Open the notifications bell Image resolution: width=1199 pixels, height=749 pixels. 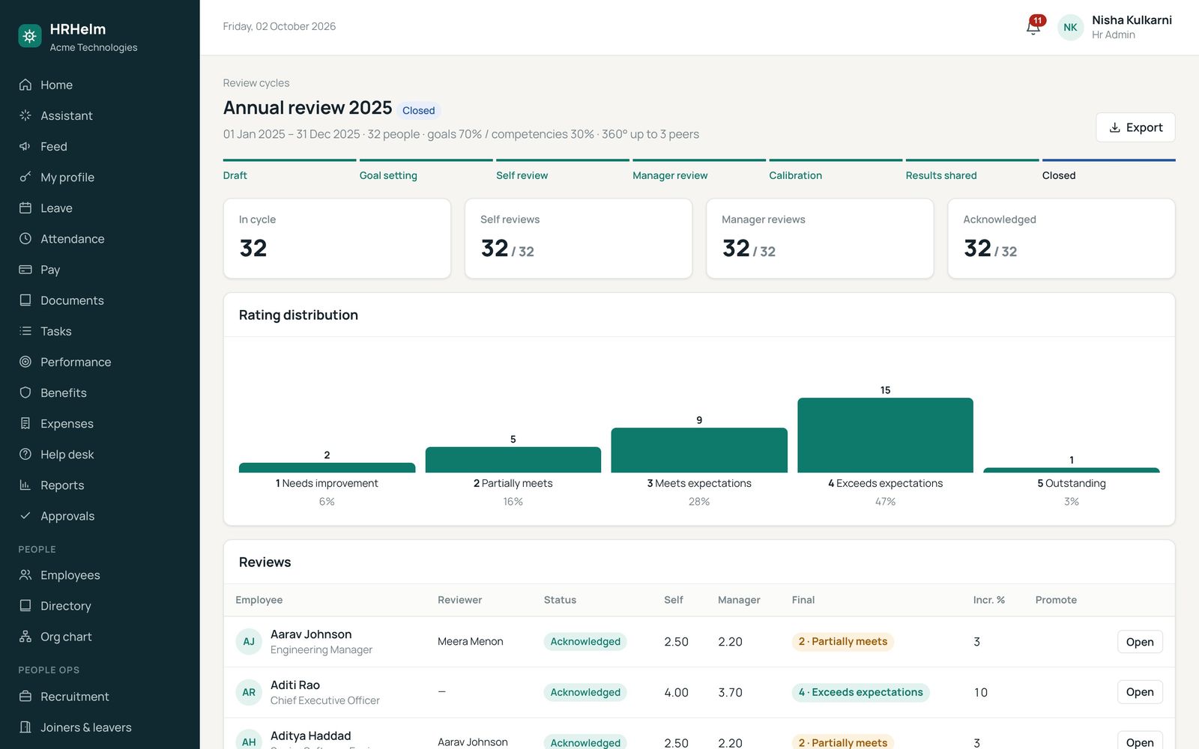[x=1033, y=27]
